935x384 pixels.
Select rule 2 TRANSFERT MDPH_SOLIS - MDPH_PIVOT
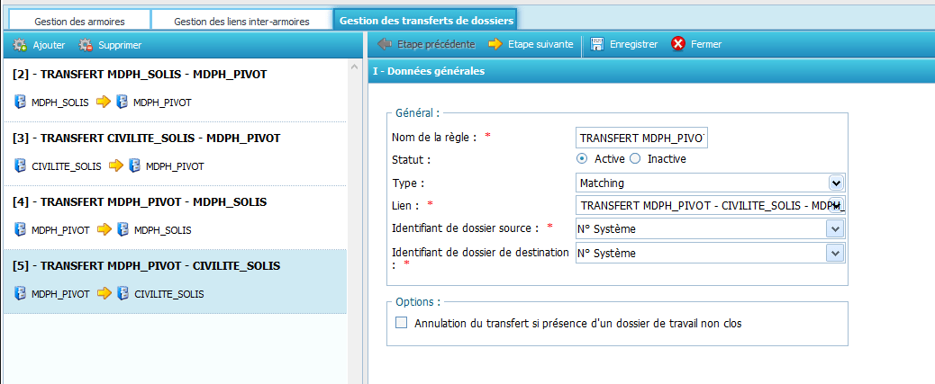[x=140, y=75]
